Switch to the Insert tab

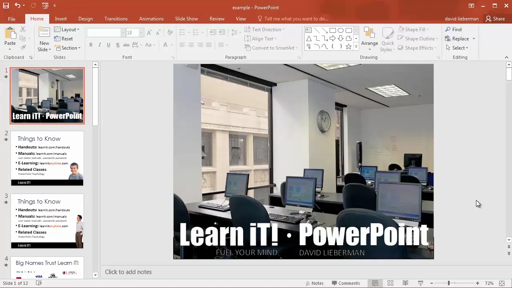click(x=61, y=19)
